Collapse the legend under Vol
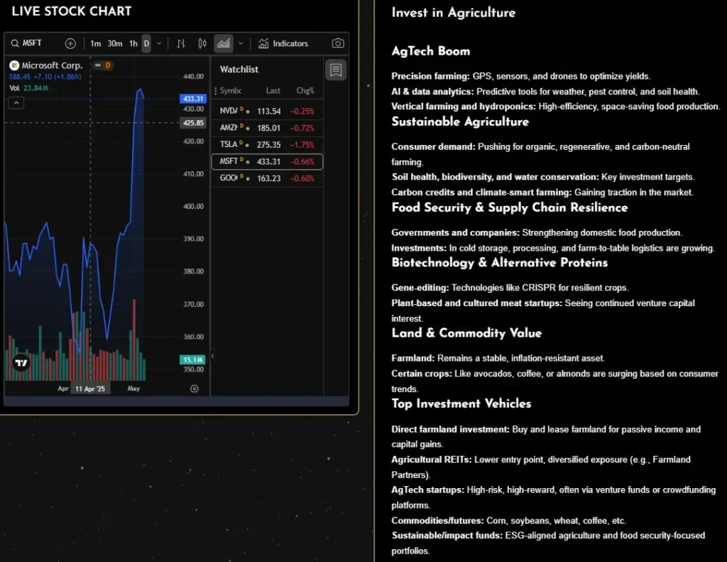Image resolution: width=727 pixels, height=562 pixels. click(x=16, y=103)
